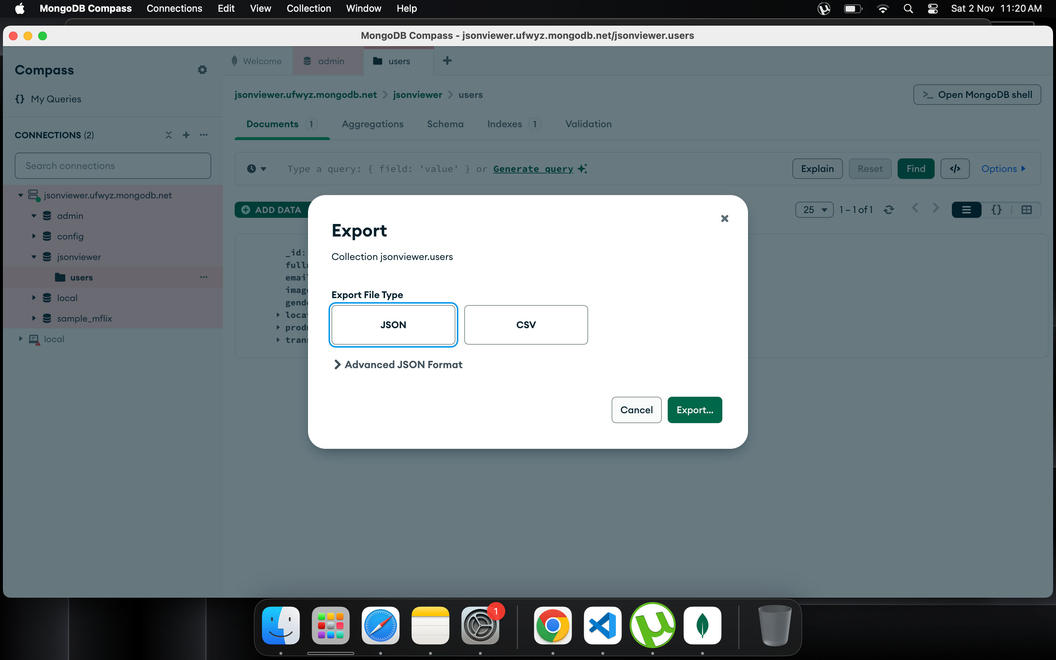Click the My Queries braces icon
This screenshot has width=1056, height=660.
pos(20,99)
